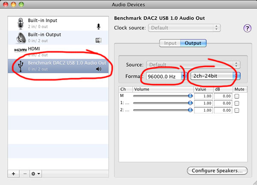The width and height of the screenshot is (257, 185).
Task: Switch to the Input tab
Action: click(170, 43)
